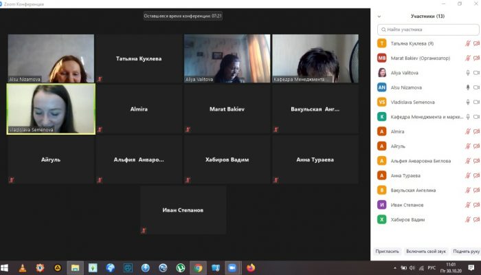481x275 pixels.
Task: Click muted mic icon in Хабиров Вадим list row
Action: point(468,219)
